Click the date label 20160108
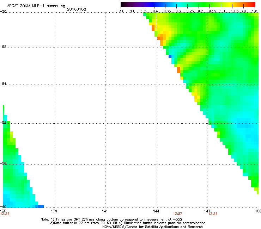261x229 pixels. click(77, 9)
